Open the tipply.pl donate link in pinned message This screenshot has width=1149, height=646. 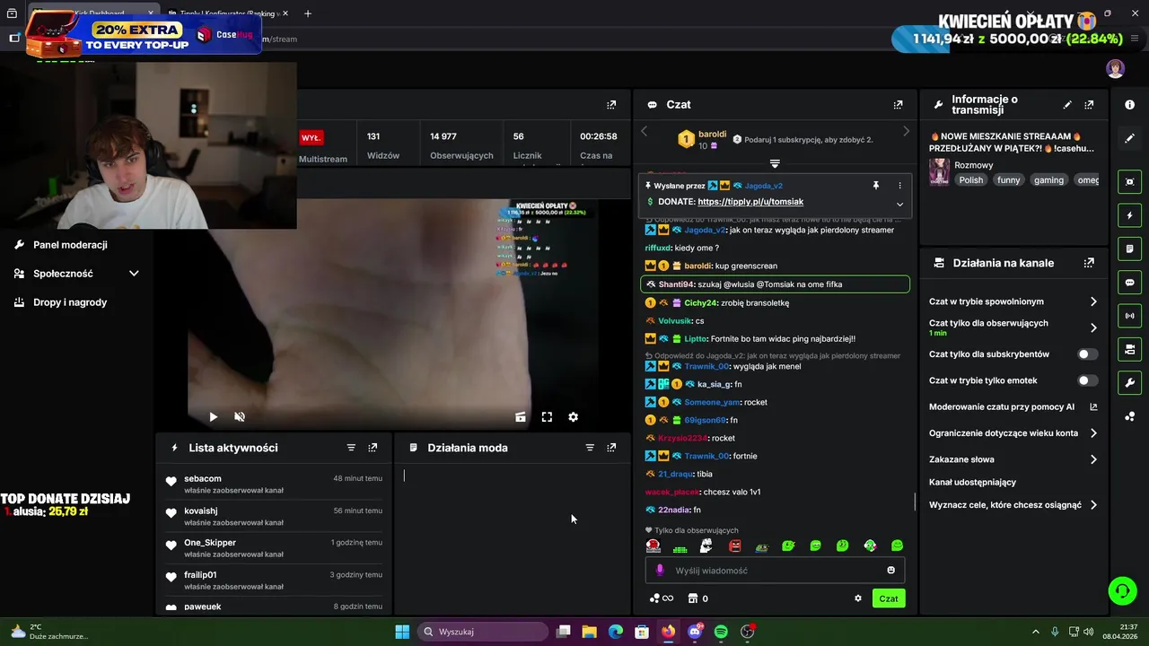click(x=750, y=202)
